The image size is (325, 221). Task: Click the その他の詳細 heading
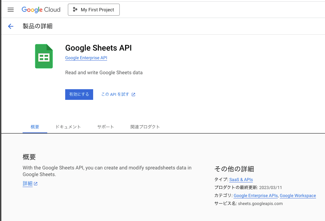click(234, 169)
